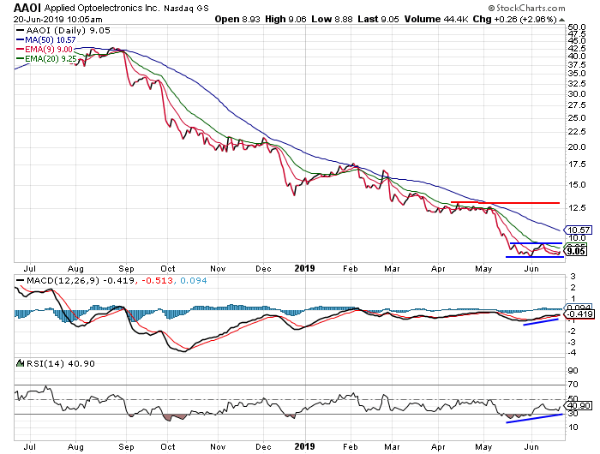The image size is (600, 454).
Task: Click the Open 8.93 value
Action: pos(237,19)
